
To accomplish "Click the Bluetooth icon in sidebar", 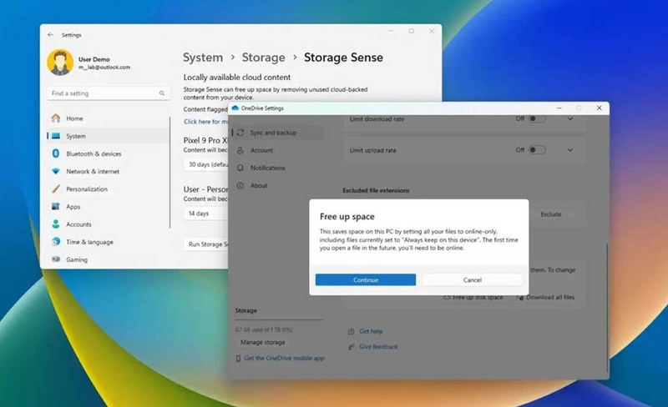I will pyautogui.click(x=56, y=153).
